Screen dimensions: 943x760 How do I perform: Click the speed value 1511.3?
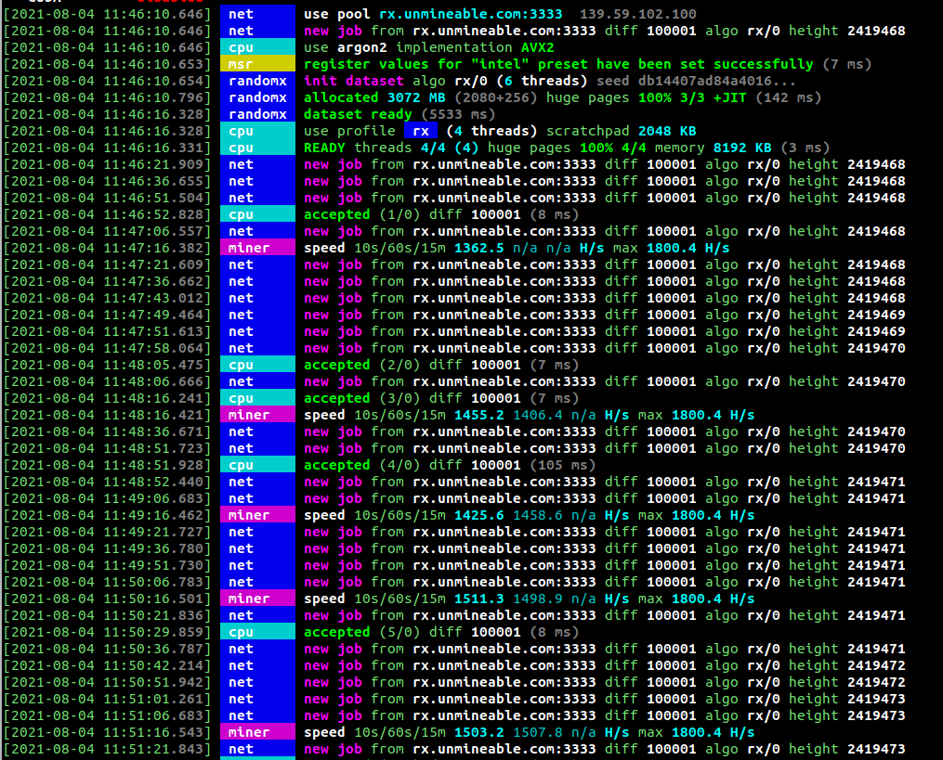click(x=478, y=599)
